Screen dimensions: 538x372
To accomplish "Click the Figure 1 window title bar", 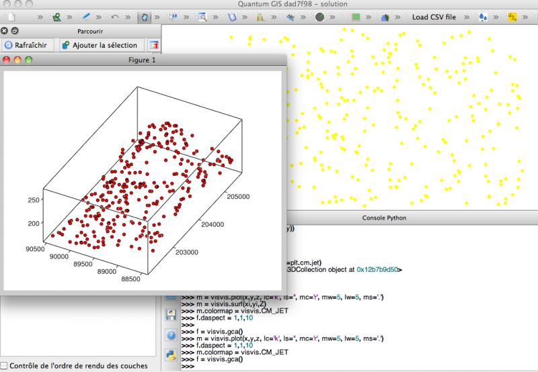I will click(x=142, y=60).
